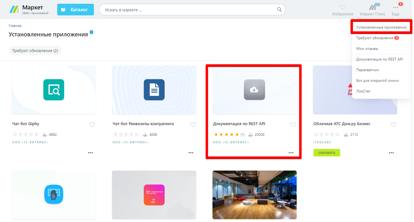Open the Реквизиты контрагента document icon
Screen dimensions: 414x222
coord(154,90)
